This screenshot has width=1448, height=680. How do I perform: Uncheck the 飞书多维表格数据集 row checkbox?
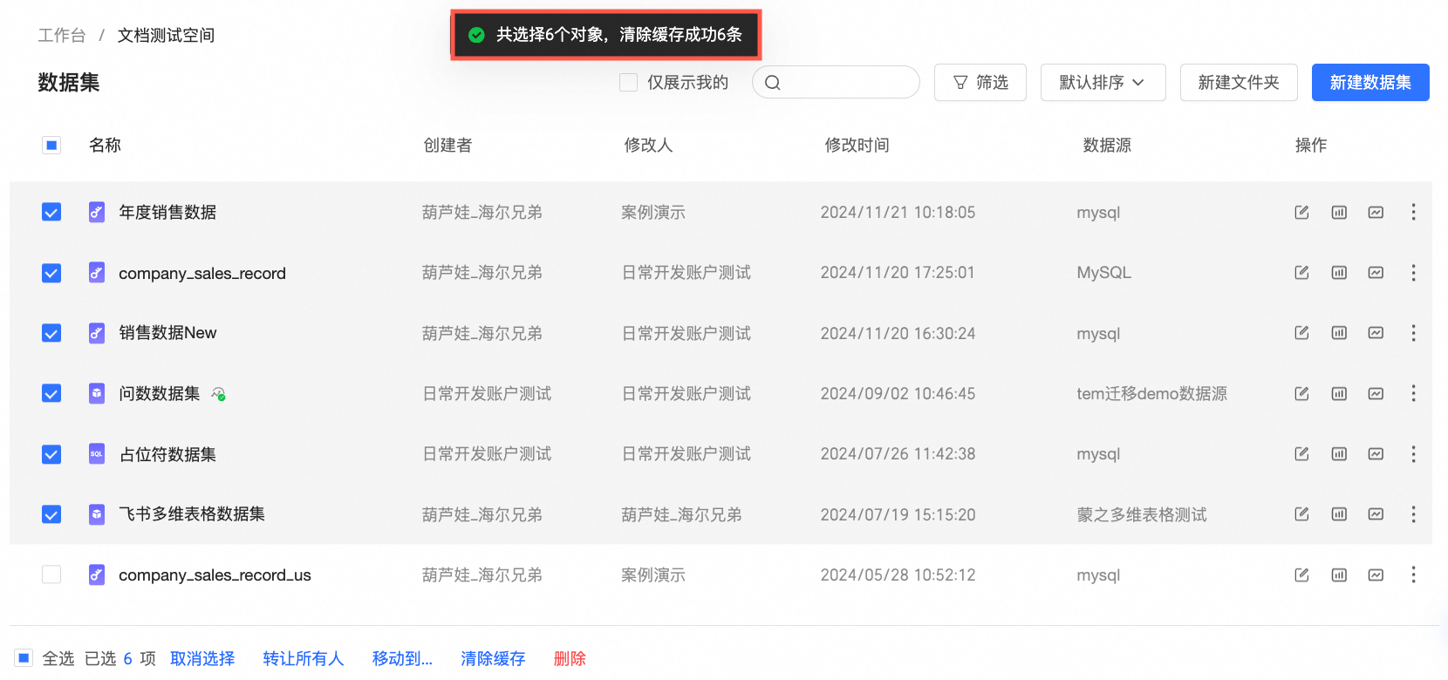click(x=51, y=514)
